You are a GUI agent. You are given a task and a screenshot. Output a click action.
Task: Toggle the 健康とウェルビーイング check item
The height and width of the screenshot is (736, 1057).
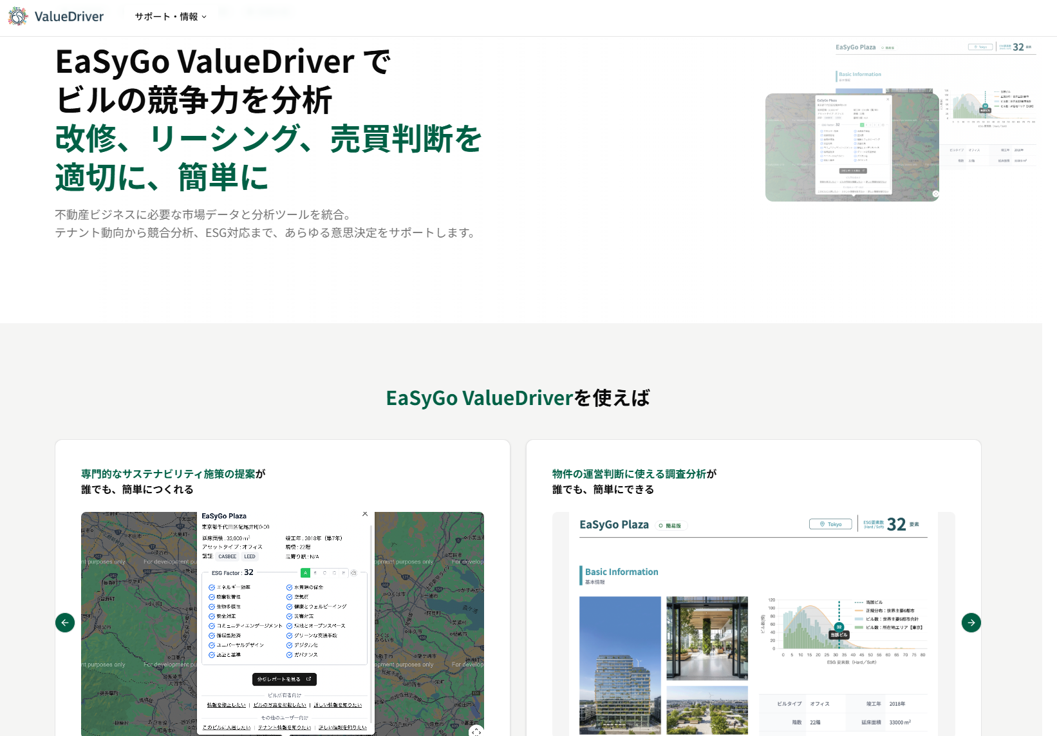tap(316, 607)
